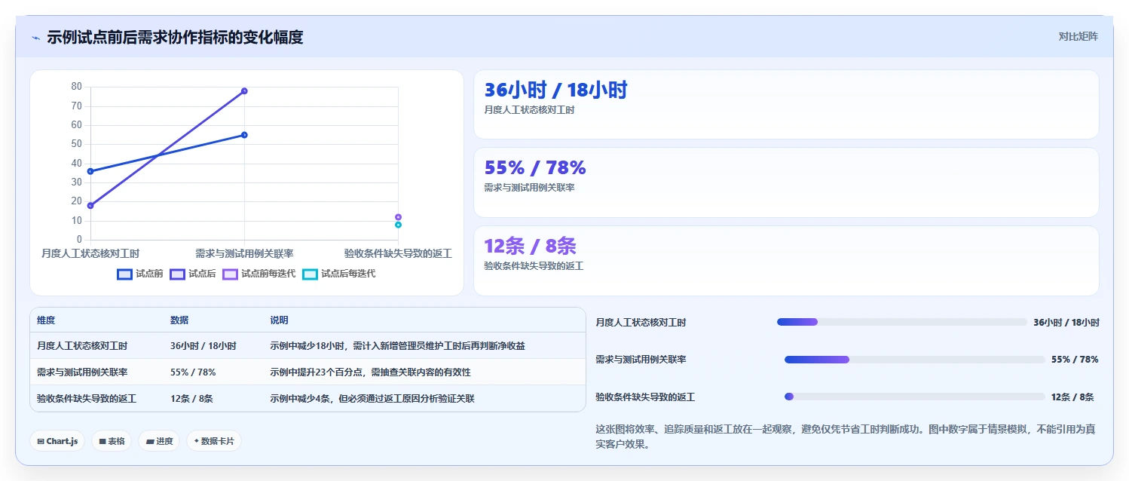Click the 数据卡片 chip
Viewport: 1129px width, 481px height.
click(214, 441)
